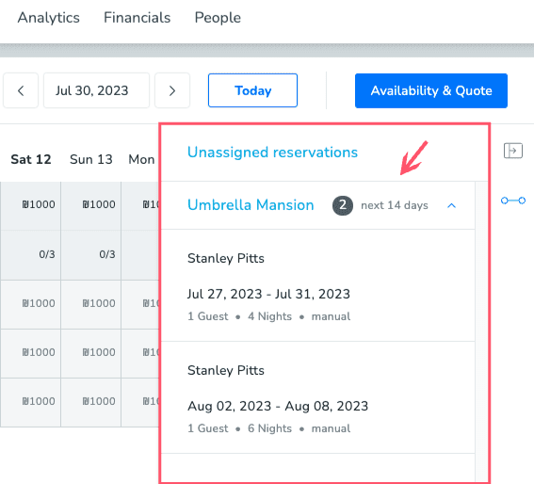Screen dimensions: 534x484
Task: Click the reservations count badge showing 2
Action: tap(343, 205)
